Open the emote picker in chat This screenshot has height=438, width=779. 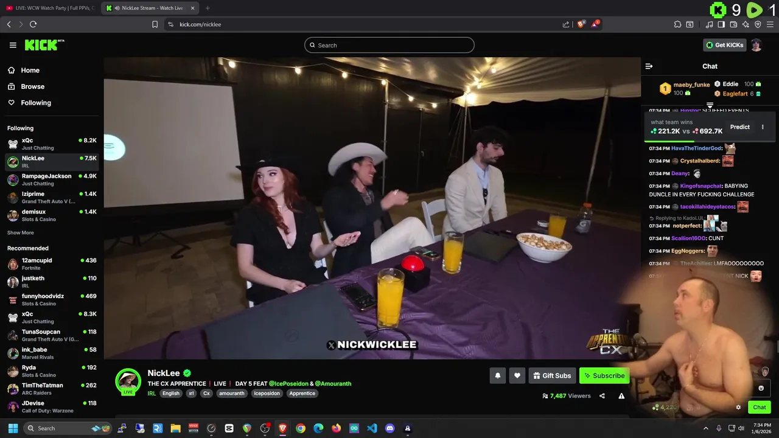point(761,388)
